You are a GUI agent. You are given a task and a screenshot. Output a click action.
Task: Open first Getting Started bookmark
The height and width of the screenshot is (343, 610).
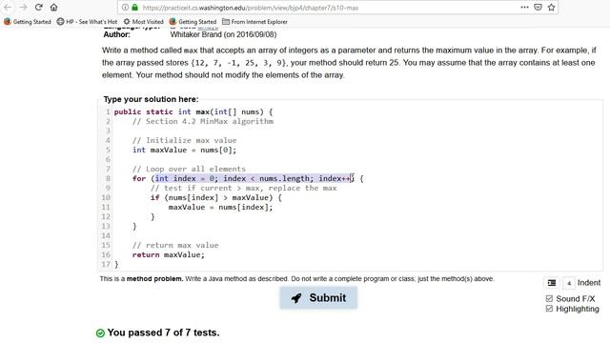tap(28, 22)
